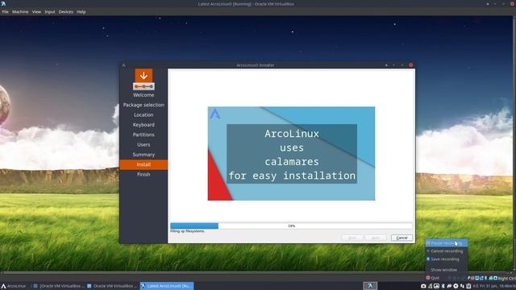Switch to first Oracle VM VirtualBox taskbar window
This screenshot has width=516, height=290.
pyautogui.click(x=59, y=286)
